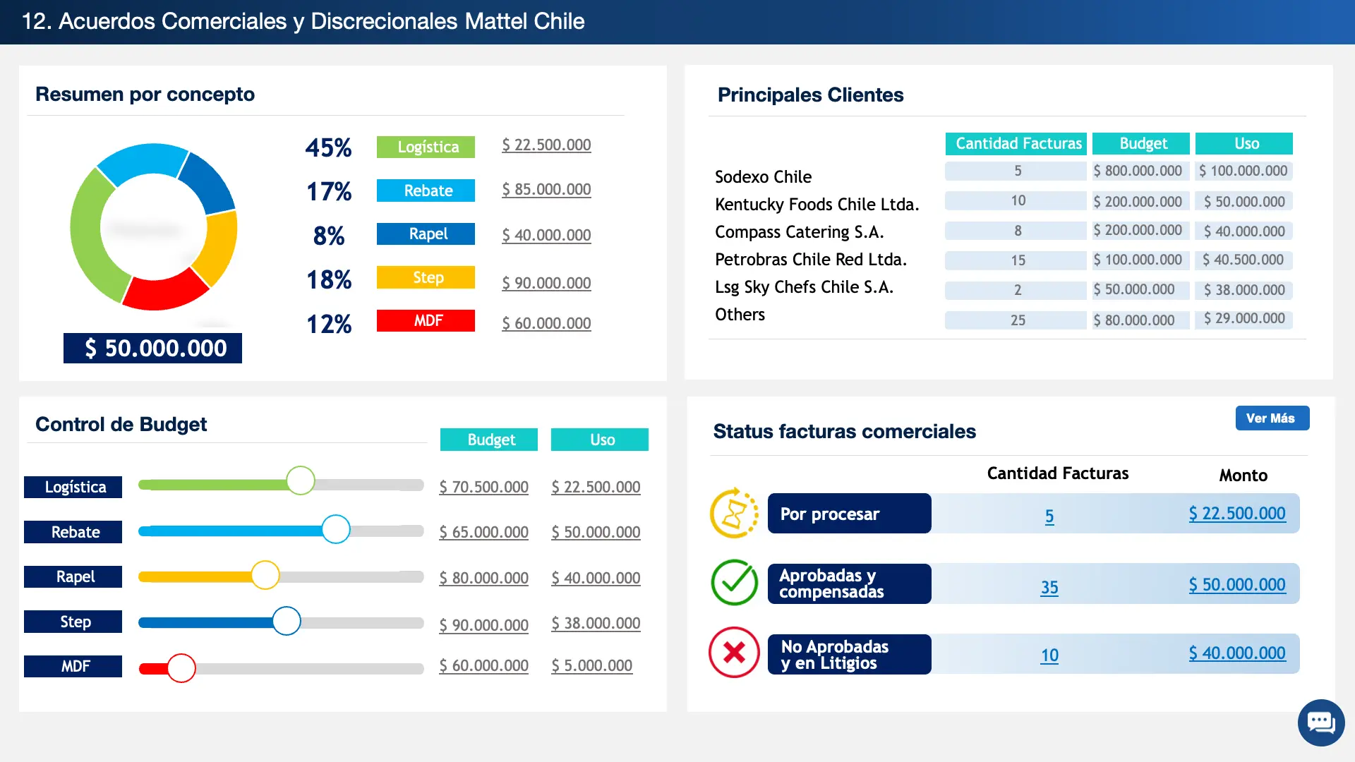
Task: Click the $ 50.000.000 total box under donut
Action: 153,349
